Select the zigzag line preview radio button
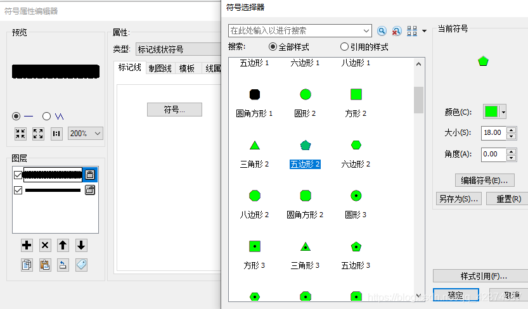Screen dimensions: 528x309 46,117
